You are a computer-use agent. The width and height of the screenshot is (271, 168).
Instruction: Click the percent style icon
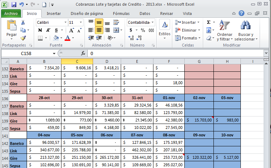[142, 30]
